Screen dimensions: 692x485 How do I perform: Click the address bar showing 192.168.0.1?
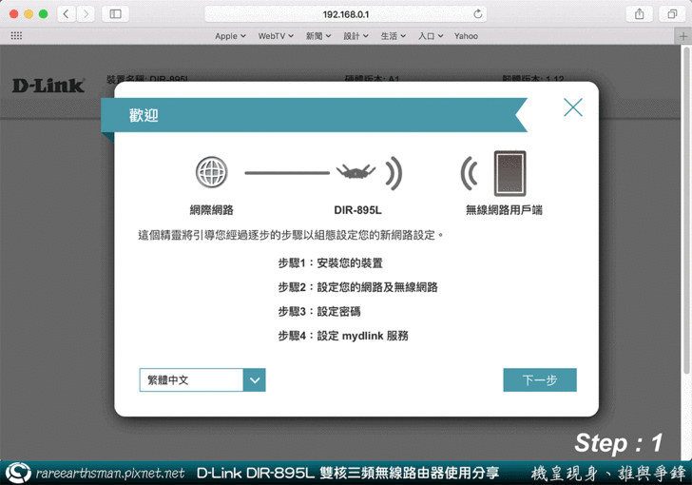tap(345, 14)
